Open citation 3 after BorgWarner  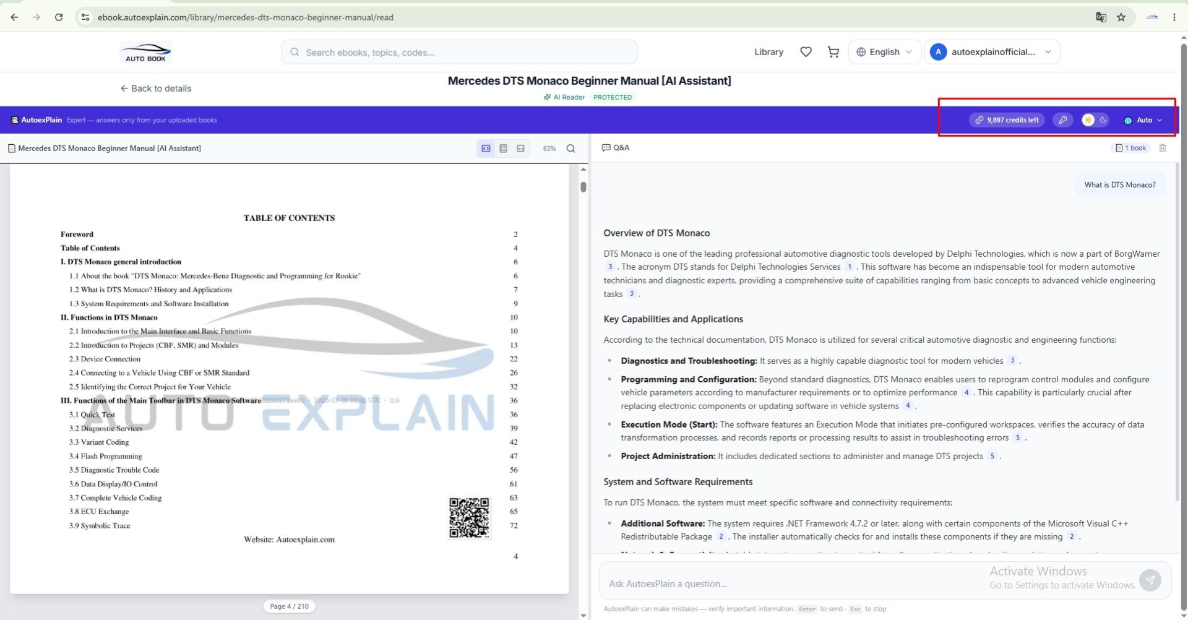pyautogui.click(x=609, y=267)
